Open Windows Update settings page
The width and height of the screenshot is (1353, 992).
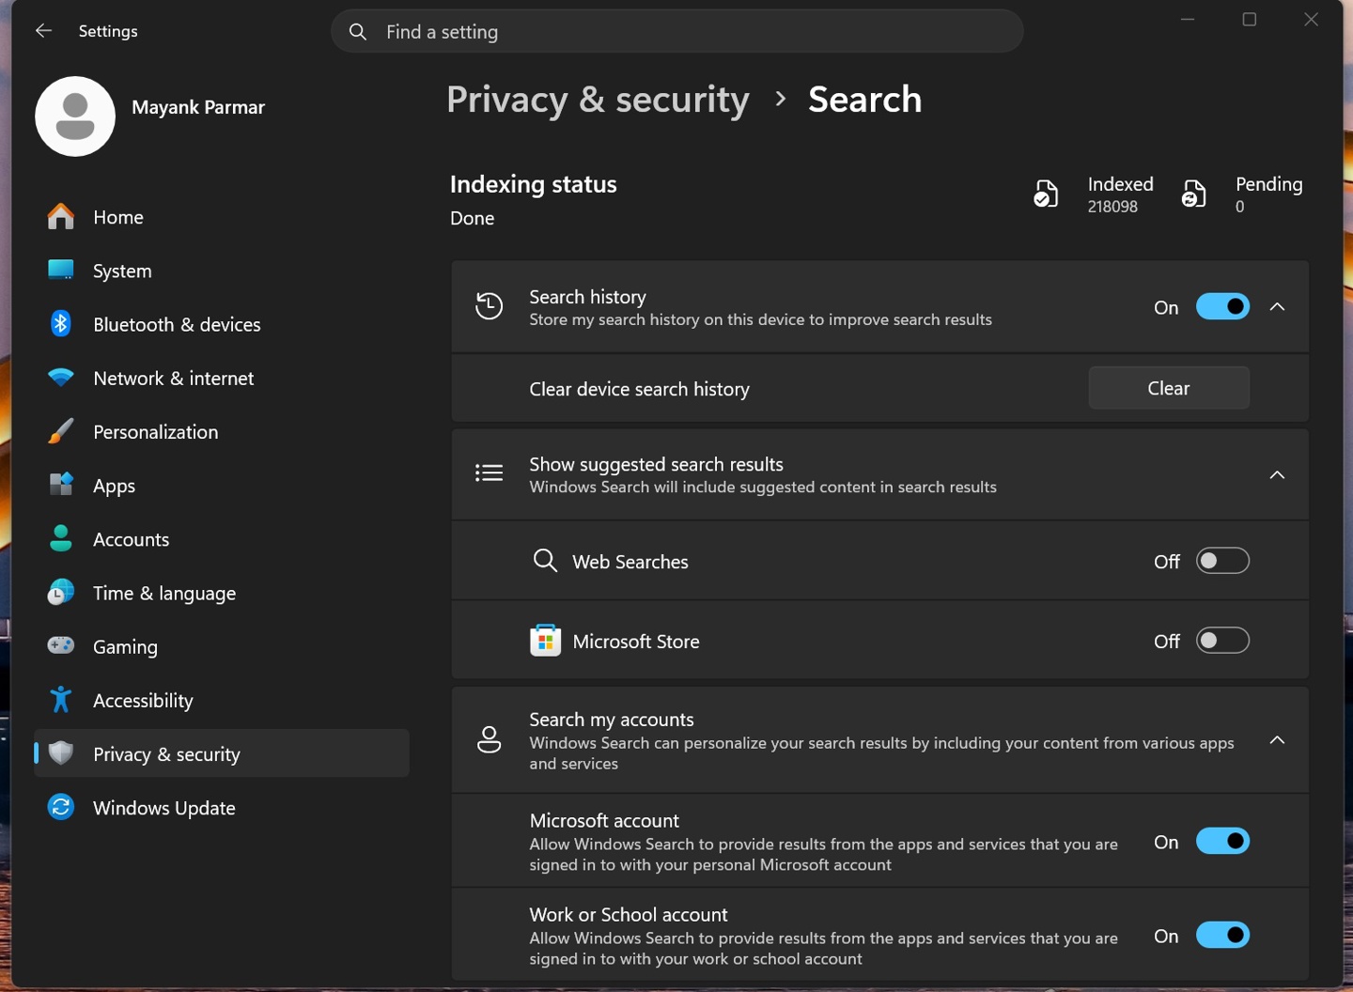click(222, 807)
